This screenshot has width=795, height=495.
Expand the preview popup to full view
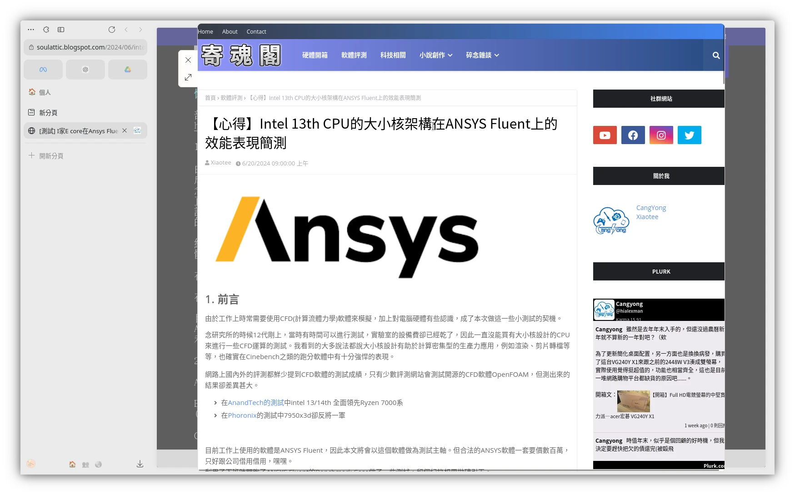pyautogui.click(x=188, y=77)
